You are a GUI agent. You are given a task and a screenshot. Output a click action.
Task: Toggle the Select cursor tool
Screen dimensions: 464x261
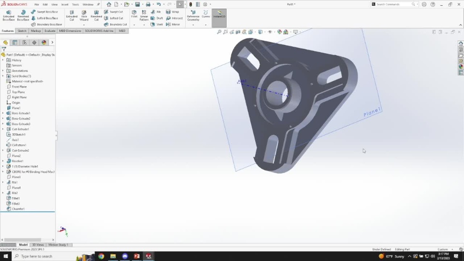[x=180, y=4]
